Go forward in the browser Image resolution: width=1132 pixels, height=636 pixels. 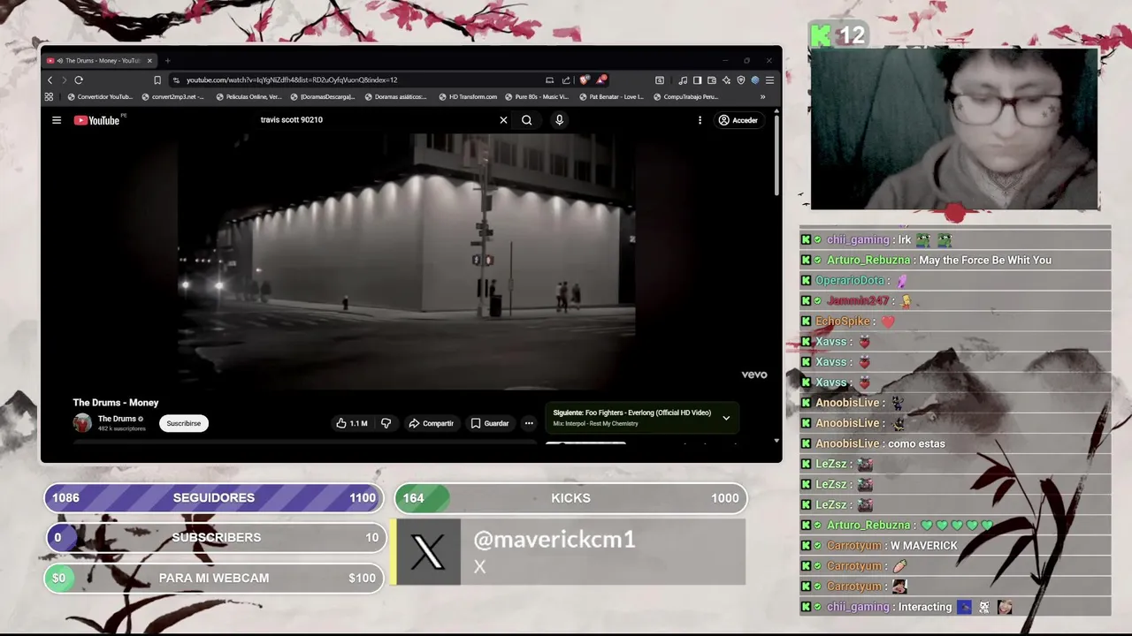coord(64,79)
